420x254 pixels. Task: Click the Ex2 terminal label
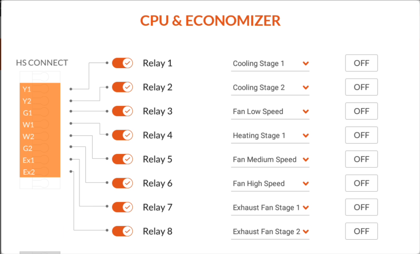pos(28,172)
